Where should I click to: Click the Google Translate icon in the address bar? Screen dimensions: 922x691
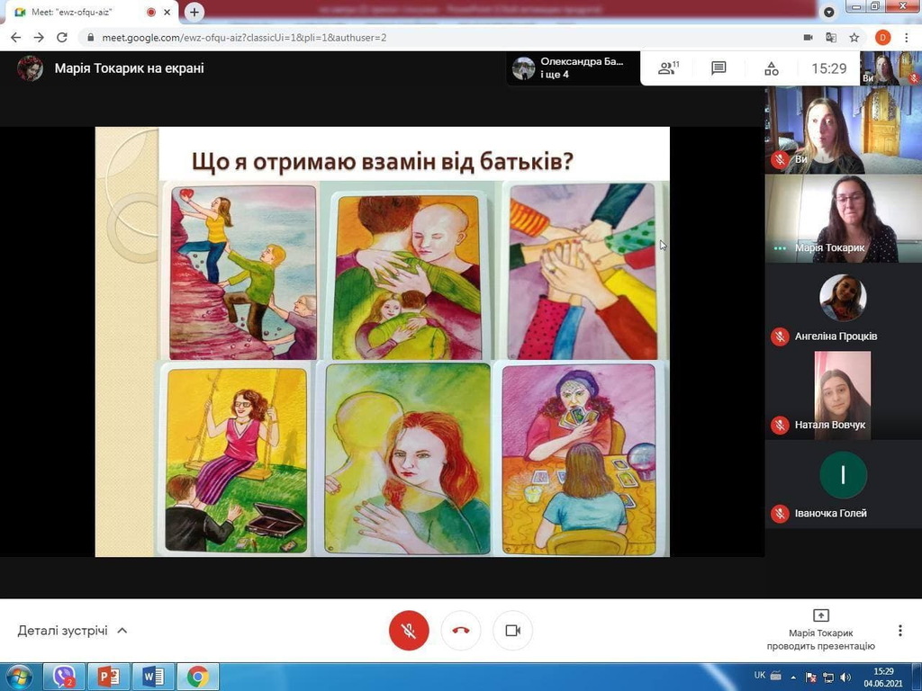831,38
